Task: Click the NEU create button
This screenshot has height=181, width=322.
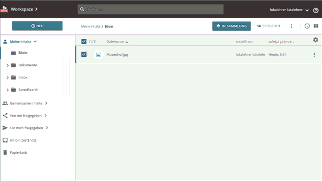Action: tap(37, 26)
